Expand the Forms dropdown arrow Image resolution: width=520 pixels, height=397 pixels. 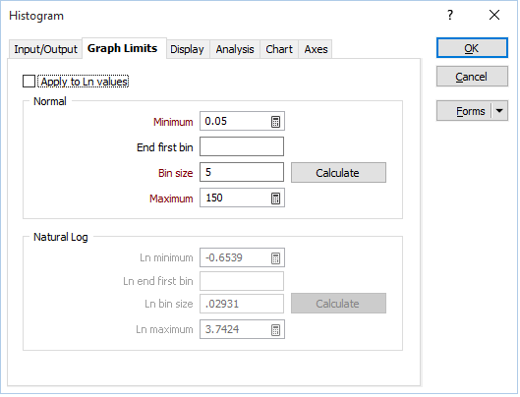[x=499, y=111]
